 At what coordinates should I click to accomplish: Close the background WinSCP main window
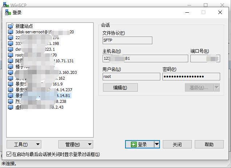pos(222,5)
